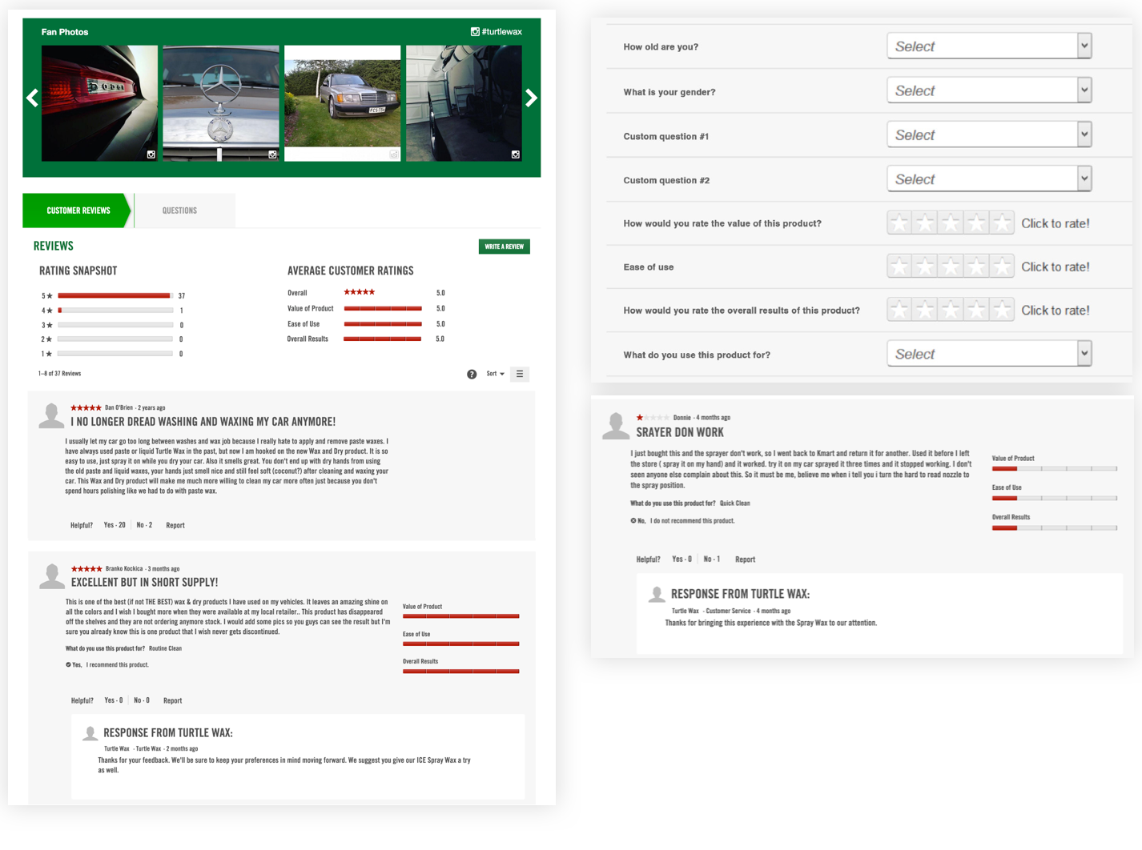
Task: Click the previous fan photos arrow
Action: [x=32, y=98]
